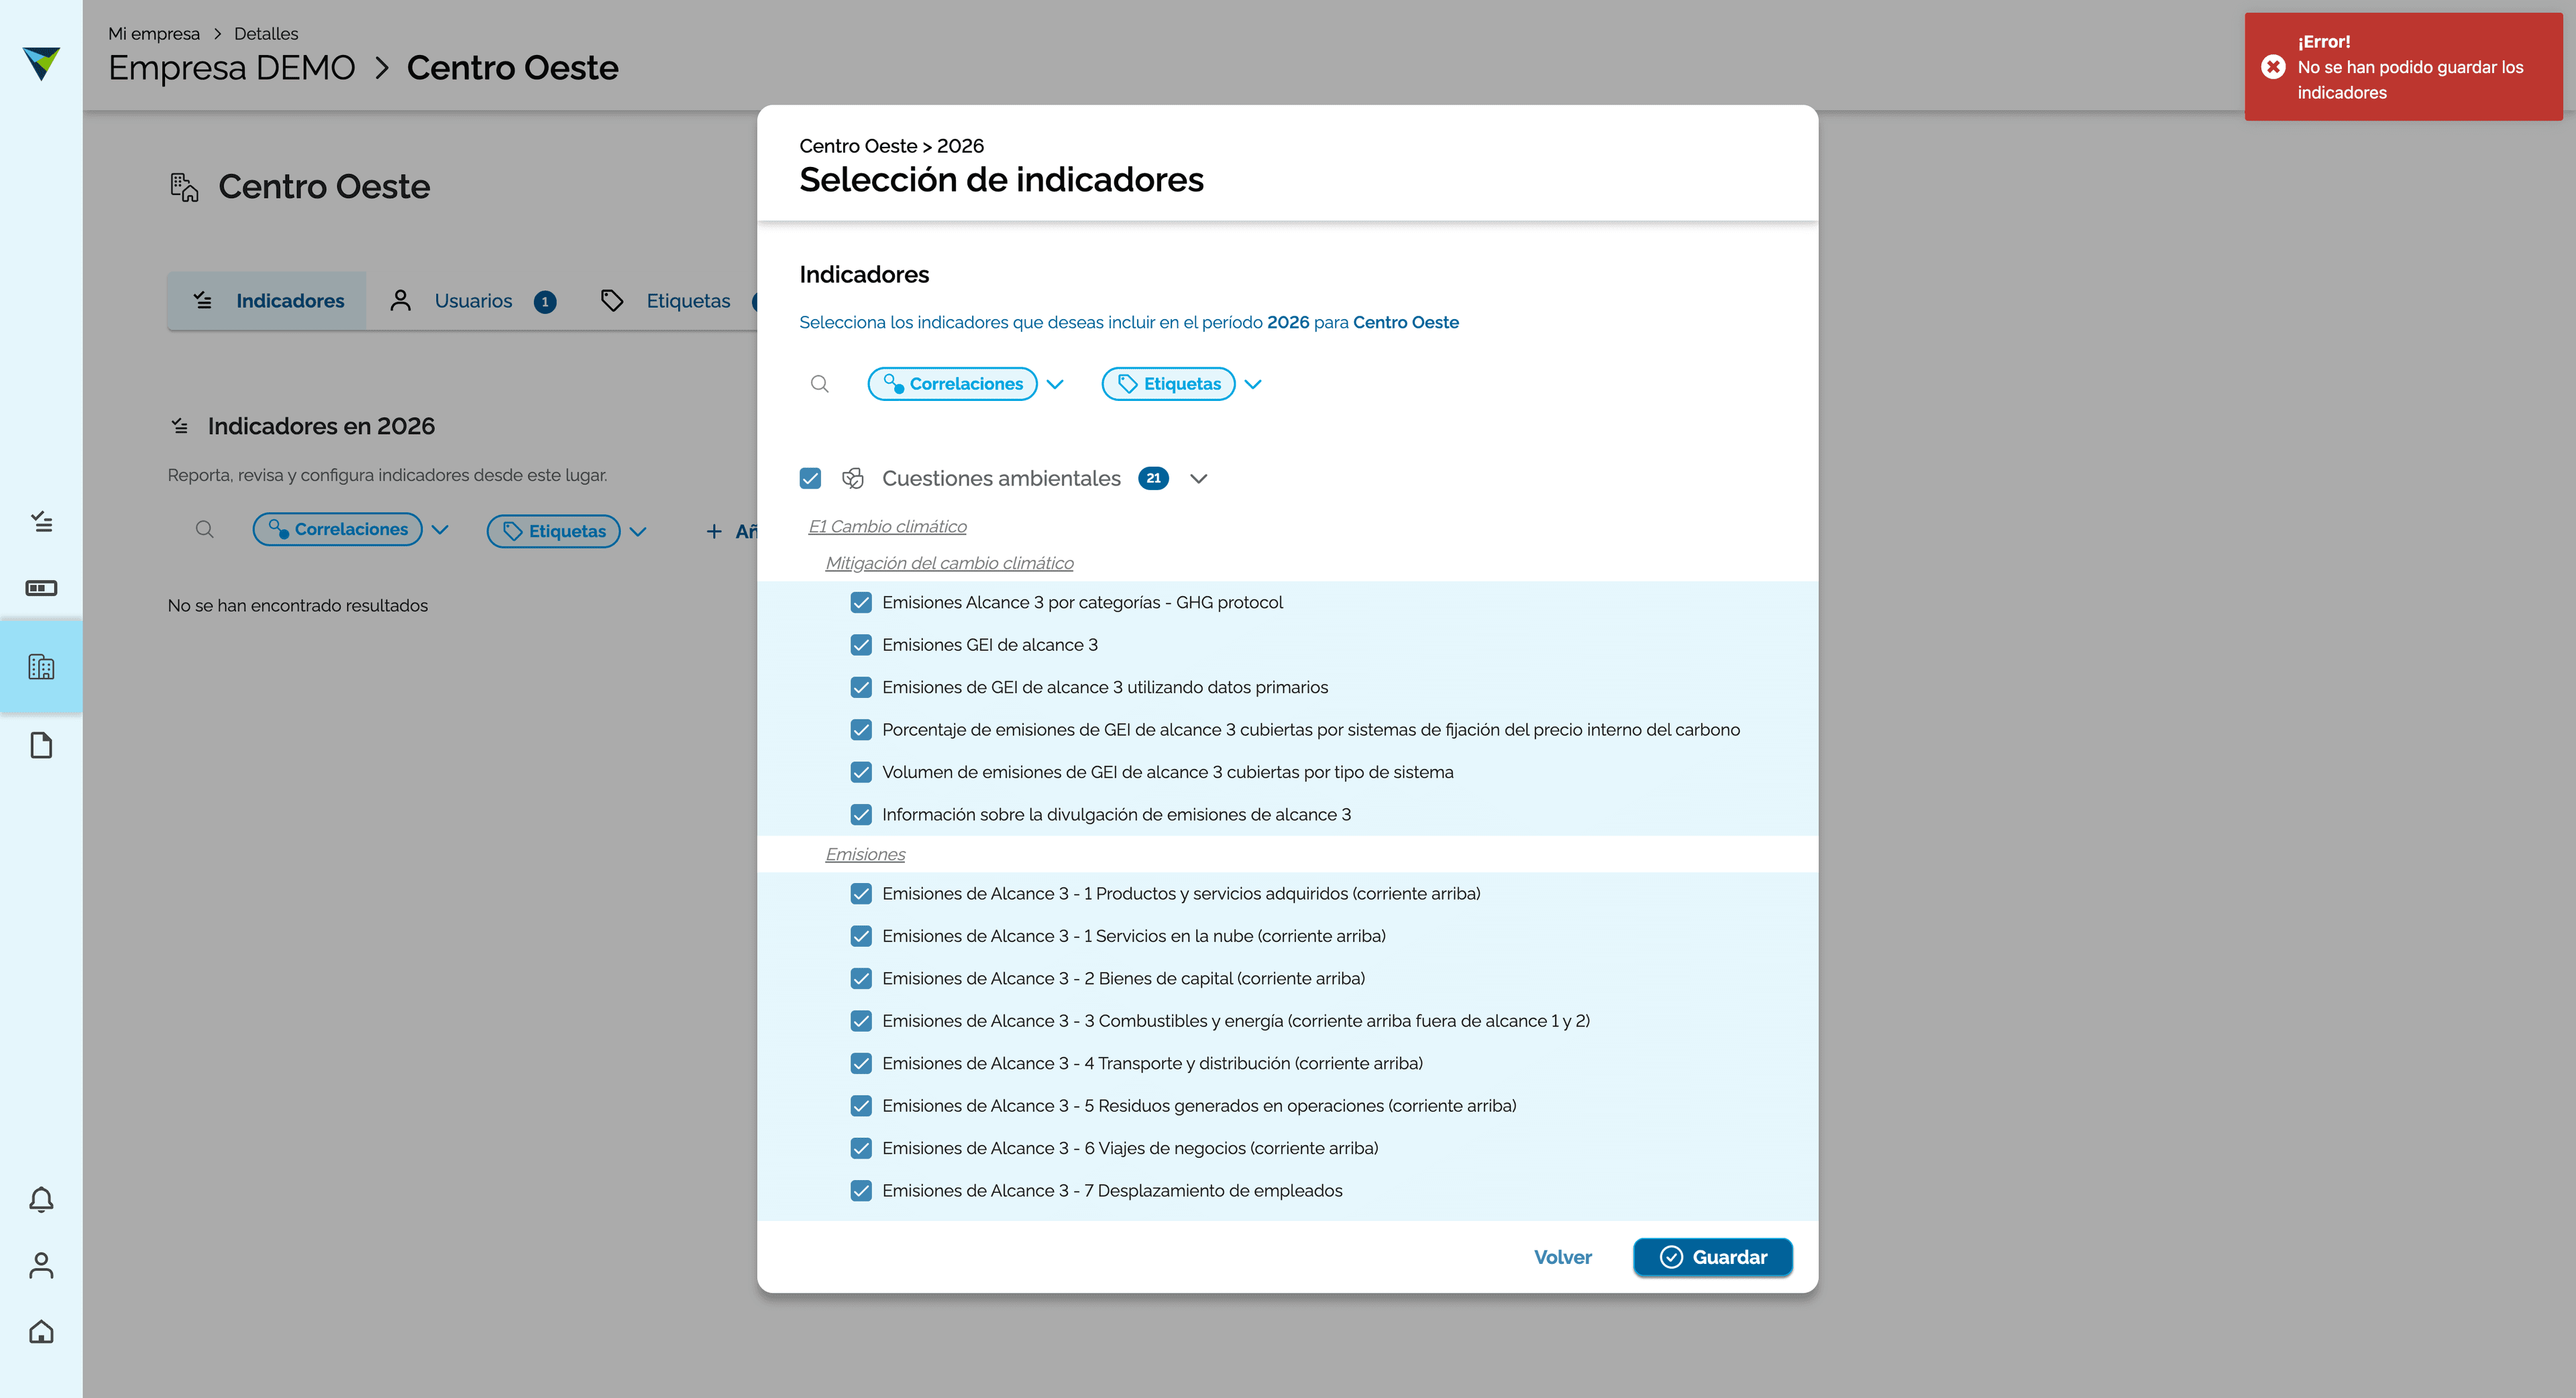Uncheck Emisiones Alcance 3 por categorías - GHG protocol
The height and width of the screenshot is (1398, 2576).
tap(861, 603)
